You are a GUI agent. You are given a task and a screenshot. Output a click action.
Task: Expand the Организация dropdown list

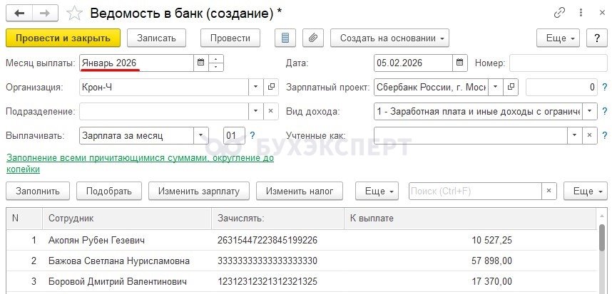click(x=256, y=88)
